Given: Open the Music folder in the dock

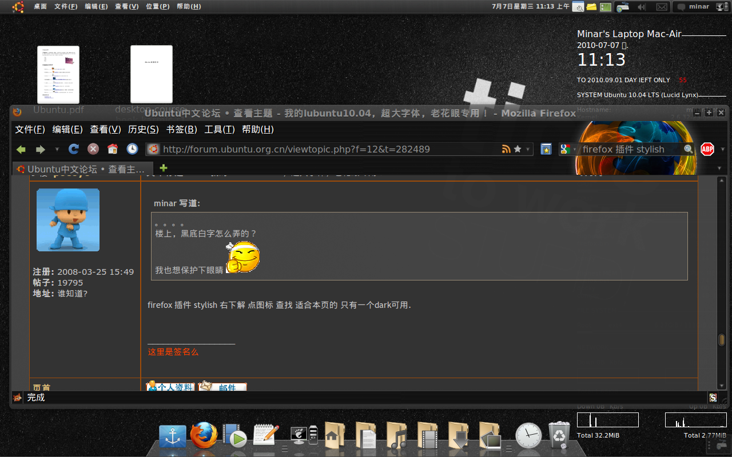Looking at the screenshot, I should 396,435.
